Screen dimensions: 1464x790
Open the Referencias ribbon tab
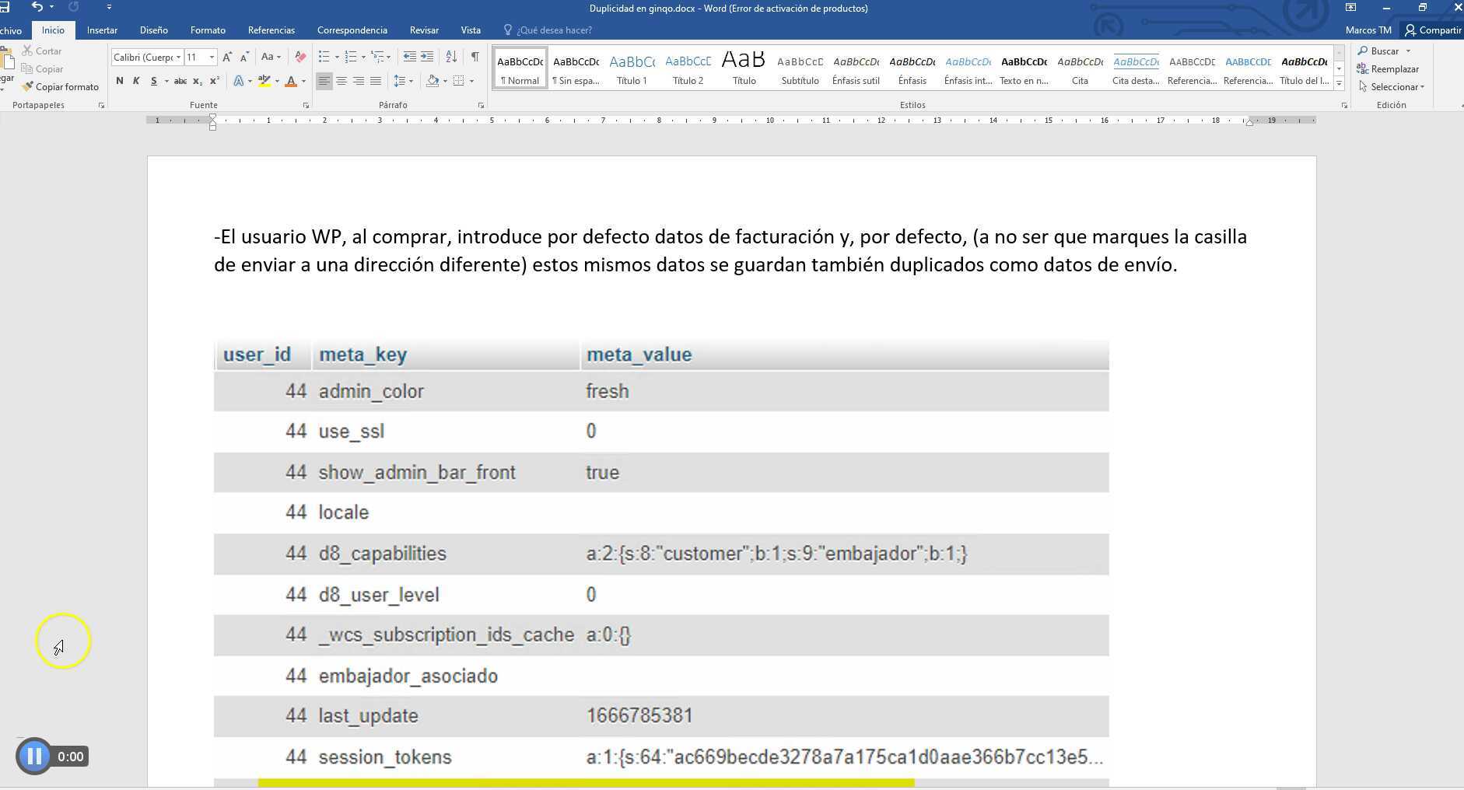pos(271,30)
